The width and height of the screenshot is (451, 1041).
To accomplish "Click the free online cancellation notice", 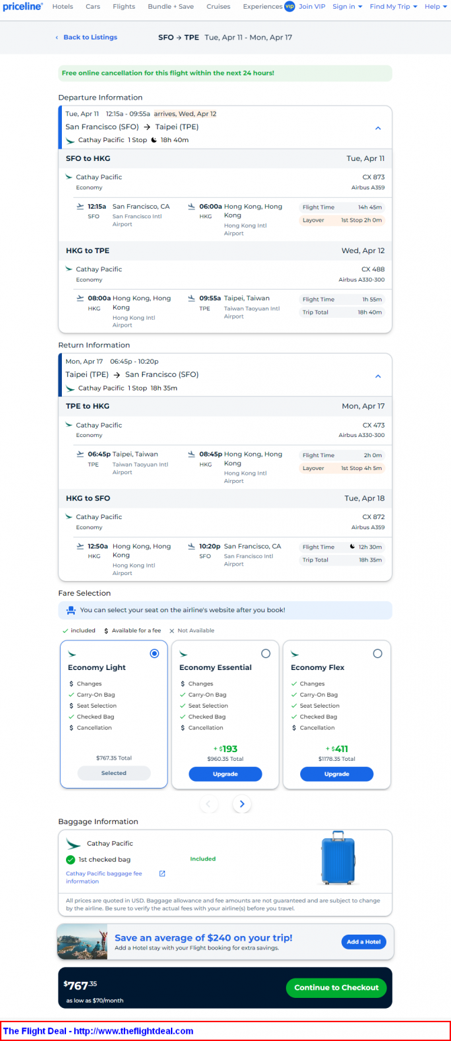I will point(225,73).
